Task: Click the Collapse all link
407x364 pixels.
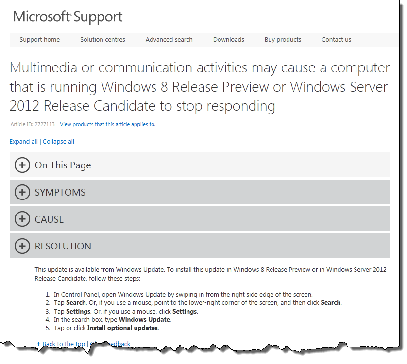Action: (58, 141)
